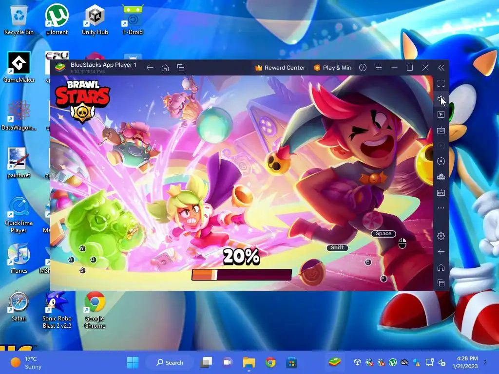Open game controls keyboard icon in sidebar
This screenshot has height=374, width=499.
[441, 130]
